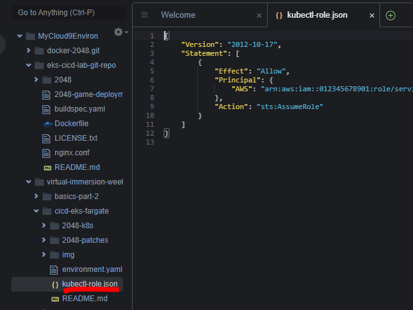Click line number 7 in the gutter
This screenshot has width=413, height=310.
(x=152, y=89)
